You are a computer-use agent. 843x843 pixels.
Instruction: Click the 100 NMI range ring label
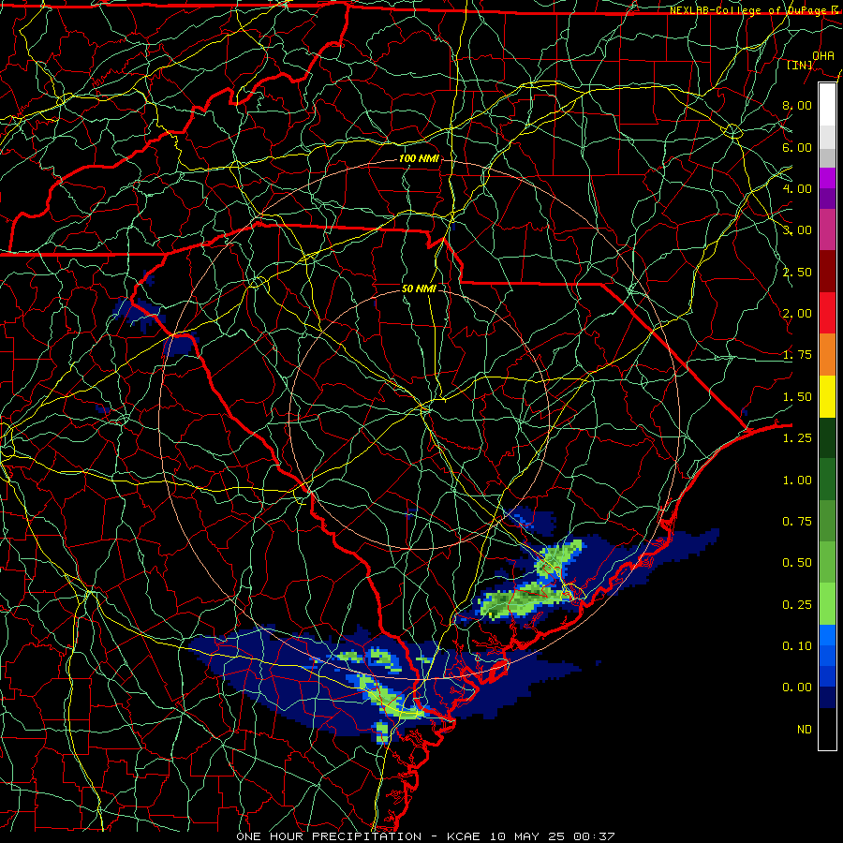pyautogui.click(x=419, y=158)
